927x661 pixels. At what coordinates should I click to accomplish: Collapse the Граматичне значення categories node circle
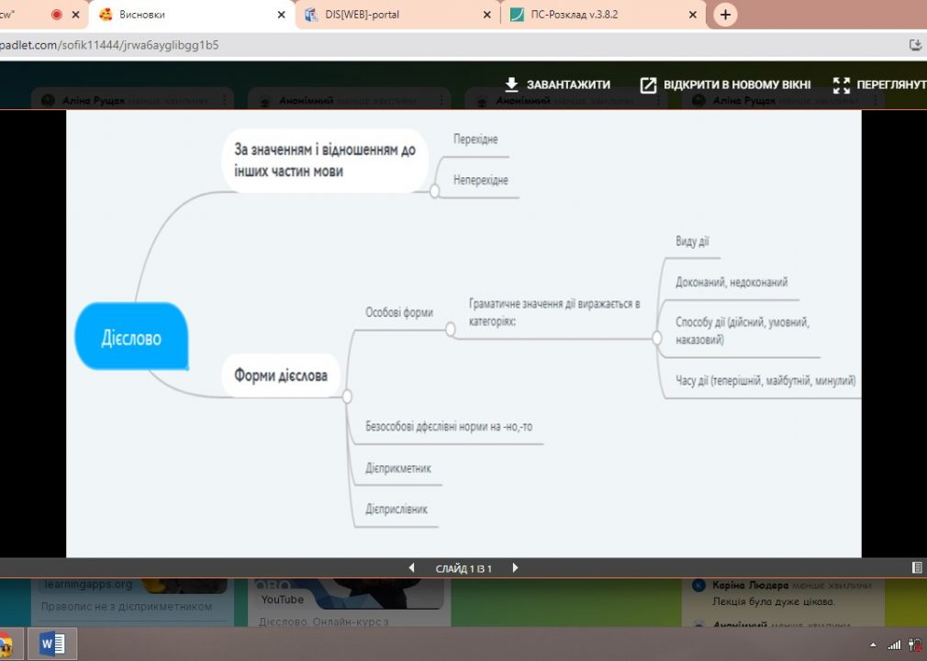pyautogui.click(x=657, y=338)
